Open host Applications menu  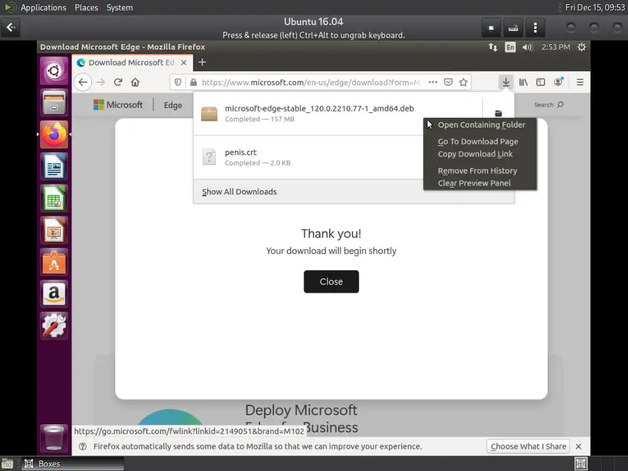(44, 7)
